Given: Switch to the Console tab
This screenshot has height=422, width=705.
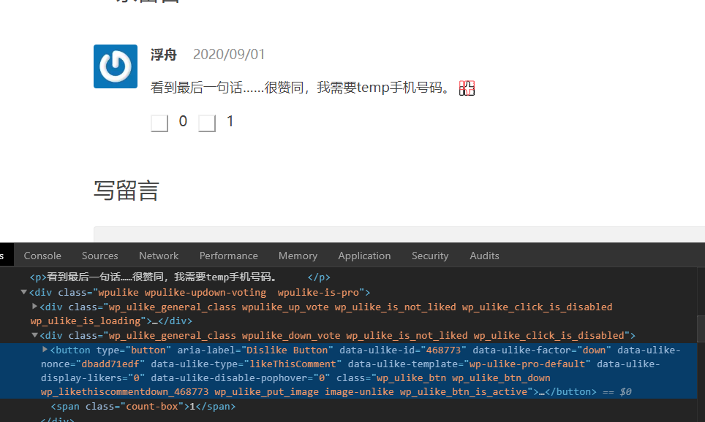Looking at the screenshot, I should click(x=42, y=256).
